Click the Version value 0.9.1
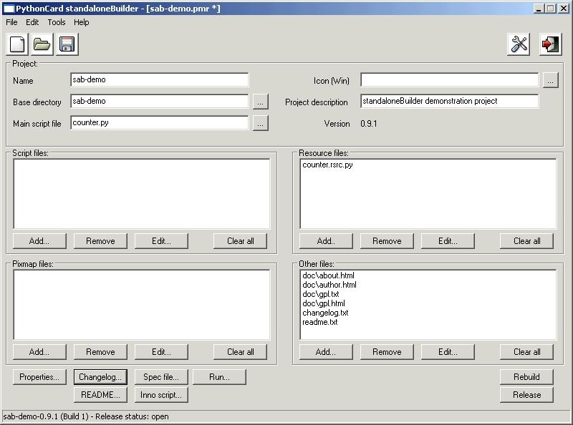The width and height of the screenshot is (573, 425). pyautogui.click(x=368, y=124)
